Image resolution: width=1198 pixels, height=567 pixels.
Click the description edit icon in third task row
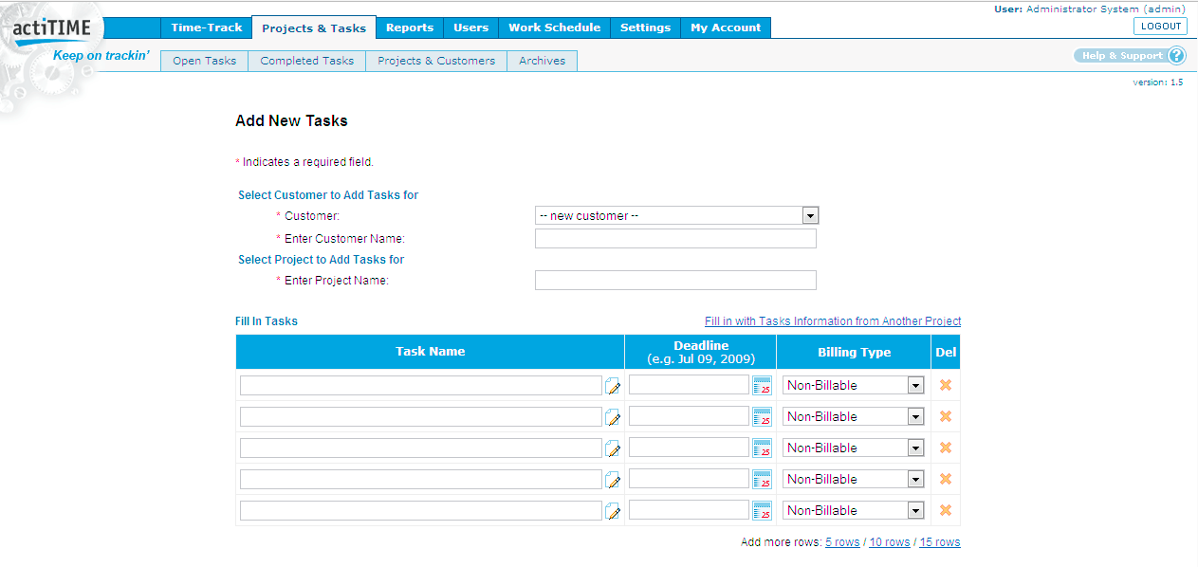coord(613,448)
